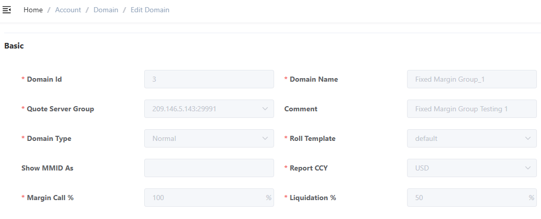Viewport: 541px width, 219px height.
Task: Click the empty Show MMID As field
Action: (x=209, y=168)
